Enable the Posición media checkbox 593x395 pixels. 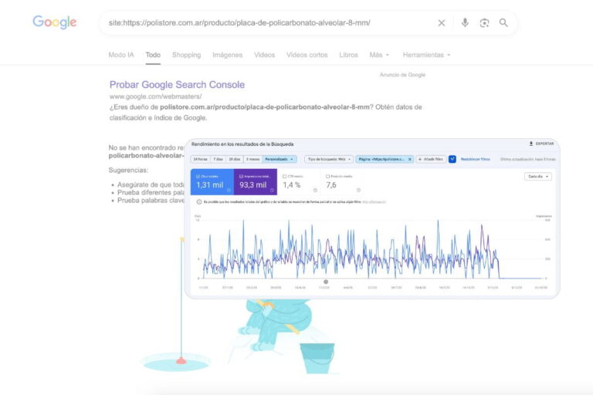[328, 176]
